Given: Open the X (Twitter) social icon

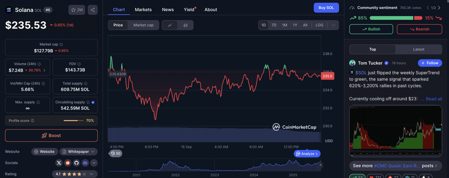Looking at the screenshot, I should tap(59, 163).
